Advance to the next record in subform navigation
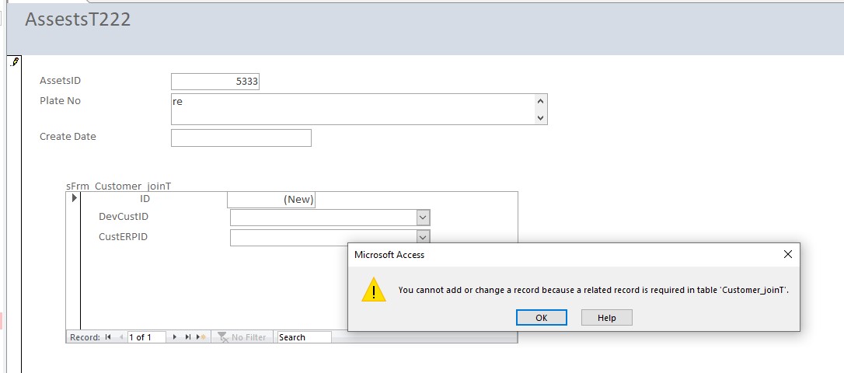Viewport: 844px width, 373px height. pyautogui.click(x=174, y=337)
